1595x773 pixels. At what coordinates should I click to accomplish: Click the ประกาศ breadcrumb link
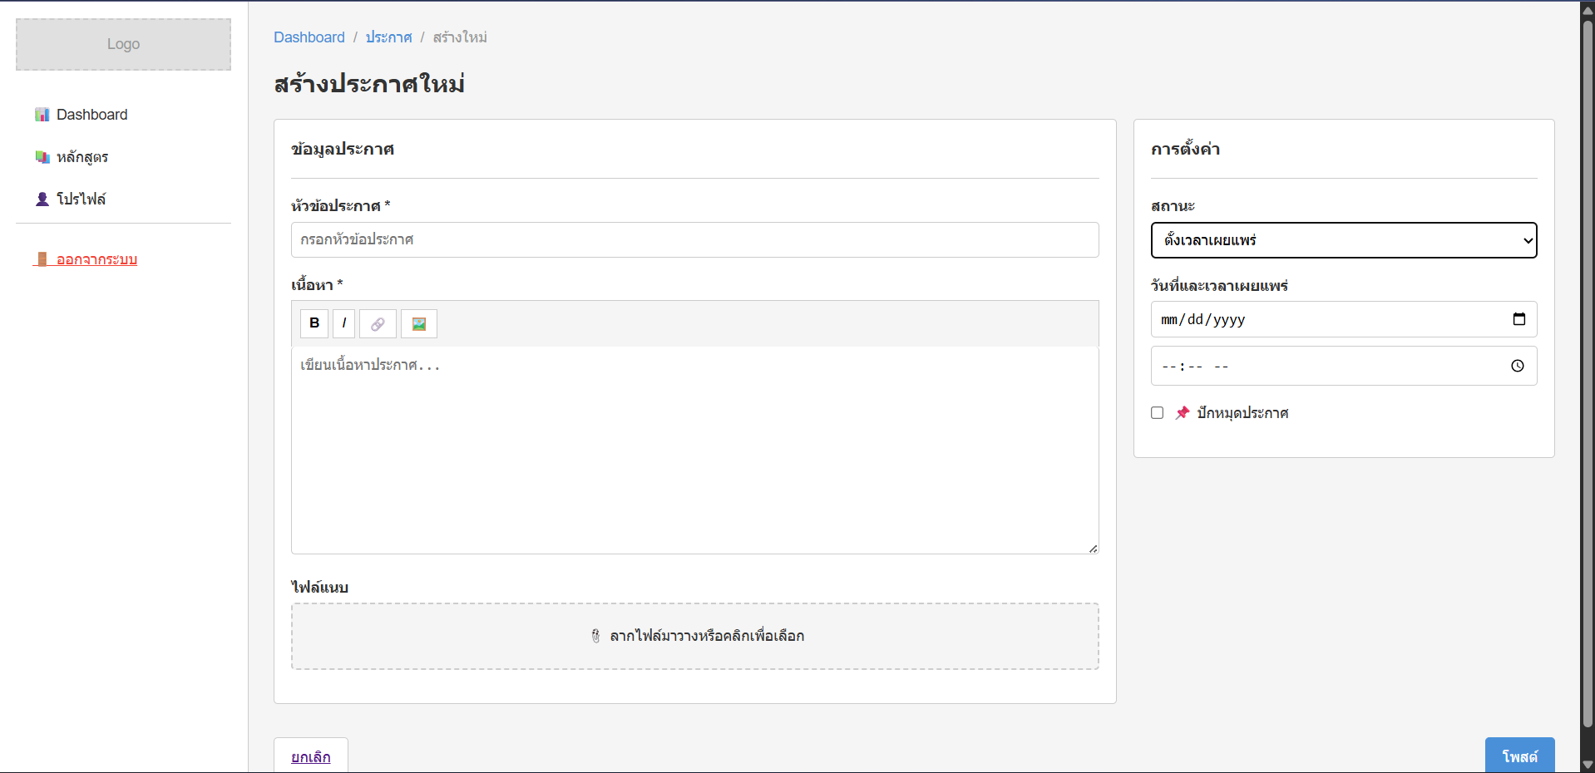pyautogui.click(x=388, y=37)
